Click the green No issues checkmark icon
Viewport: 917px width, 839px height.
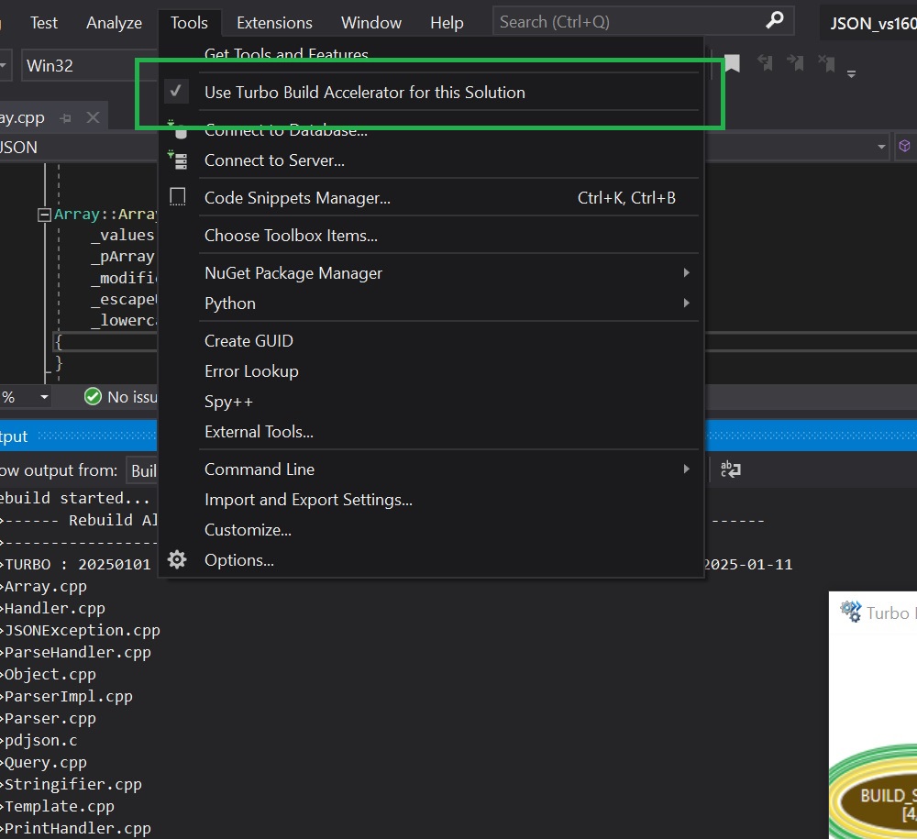tap(93, 396)
